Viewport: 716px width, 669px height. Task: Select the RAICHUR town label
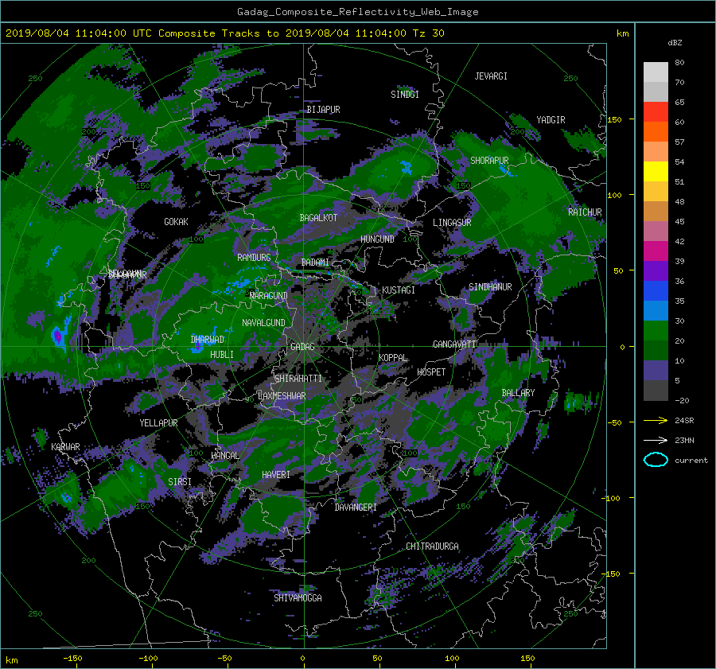[585, 212]
